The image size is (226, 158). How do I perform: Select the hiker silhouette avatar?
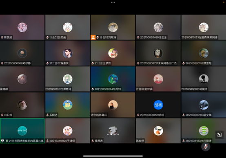tap(204, 79)
